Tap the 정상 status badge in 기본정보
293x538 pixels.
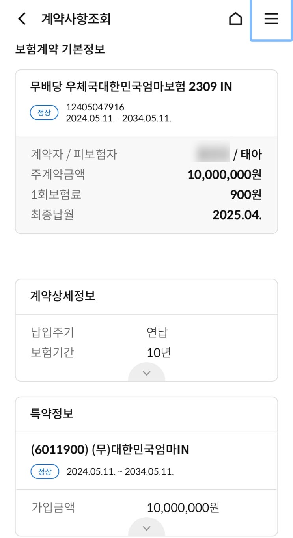[x=44, y=113]
